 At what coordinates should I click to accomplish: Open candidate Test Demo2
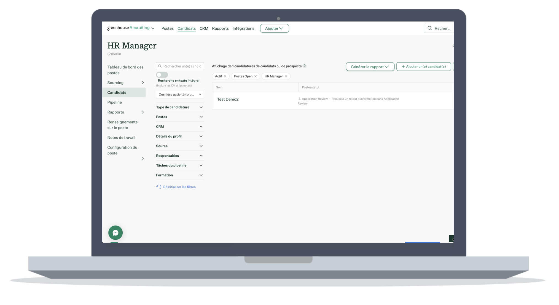[x=228, y=100]
